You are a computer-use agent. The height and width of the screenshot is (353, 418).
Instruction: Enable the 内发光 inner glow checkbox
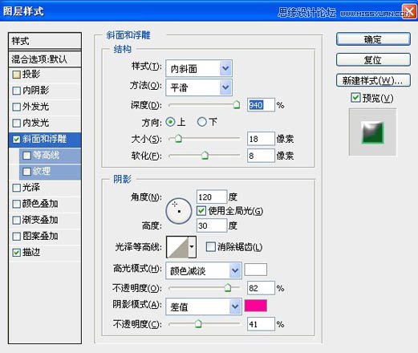(17, 123)
